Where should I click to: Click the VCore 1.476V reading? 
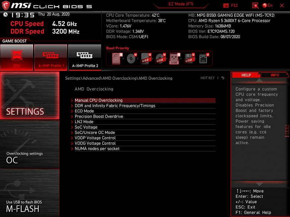[119, 26]
